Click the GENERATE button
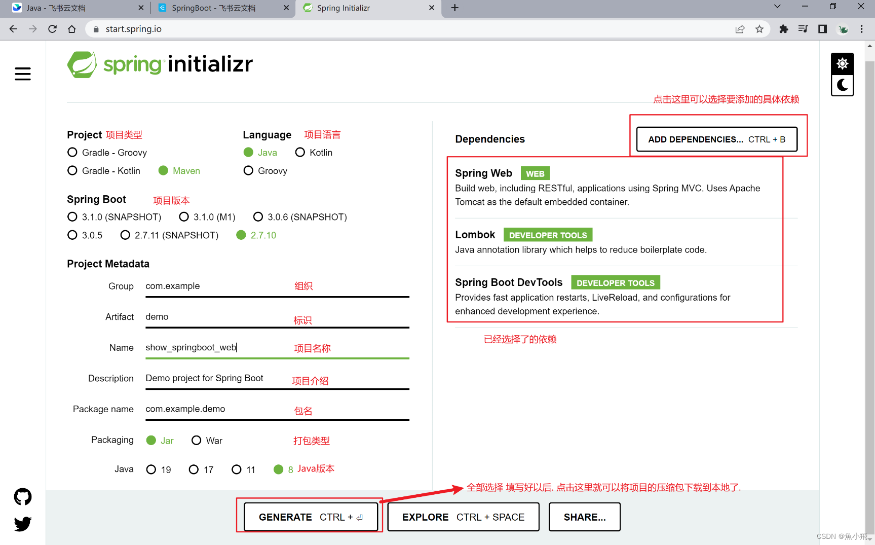Screen dimensions: 875x545 [x=311, y=517]
